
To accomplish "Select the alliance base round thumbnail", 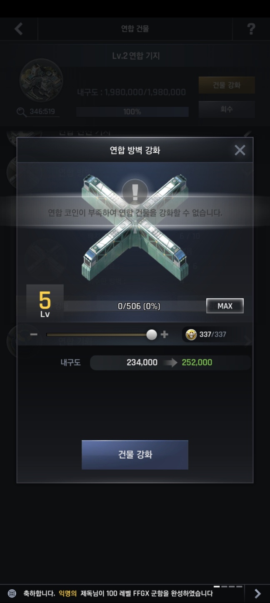I will click(x=41, y=80).
